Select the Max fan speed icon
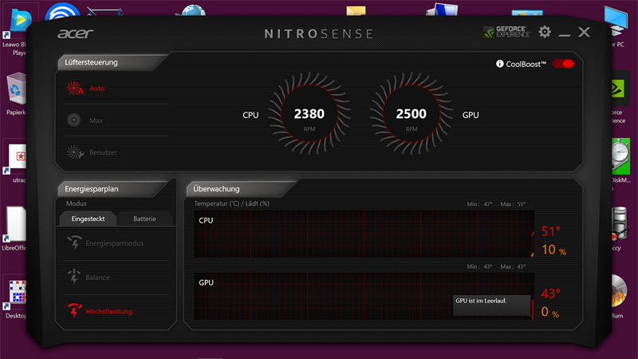The height and width of the screenshot is (359, 638). (x=74, y=120)
